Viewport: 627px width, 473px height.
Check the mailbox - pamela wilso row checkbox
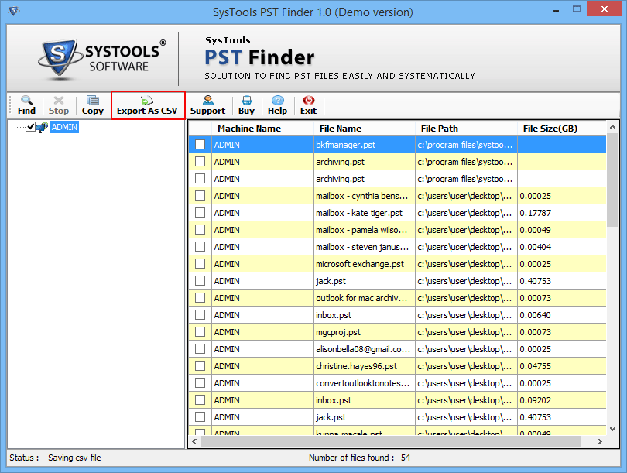click(x=200, y=229)
